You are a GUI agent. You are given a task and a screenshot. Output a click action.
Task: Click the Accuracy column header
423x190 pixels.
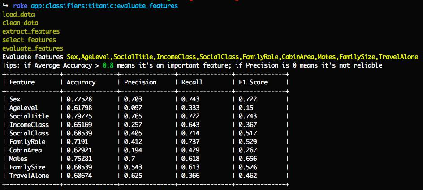point(81,82)
